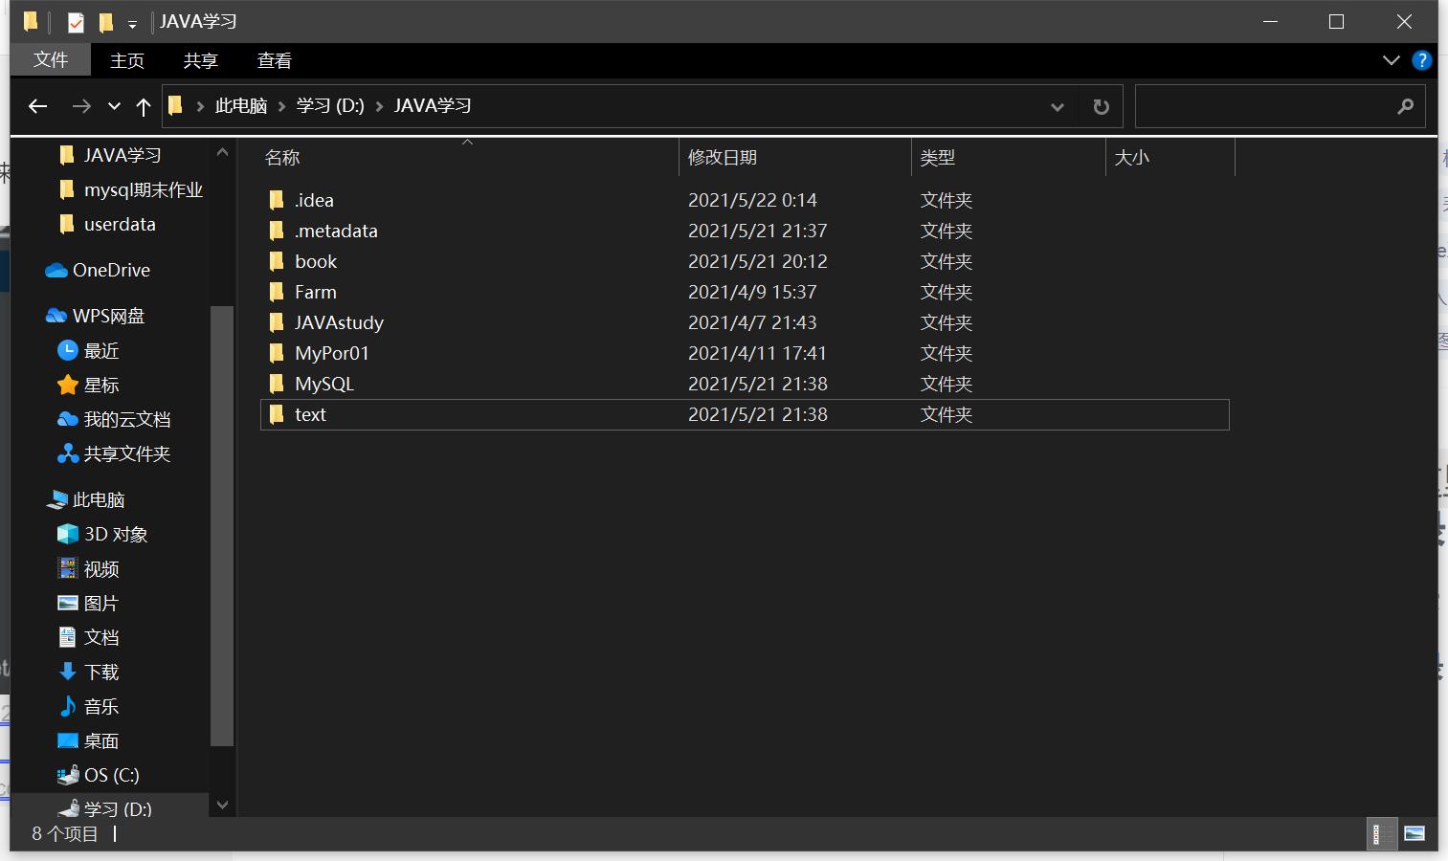Click 学习 (D:) in the address path
Image resolution: width=1448 pixels, height=861 pixels.
pyautogui.click(x=330, y=106)
